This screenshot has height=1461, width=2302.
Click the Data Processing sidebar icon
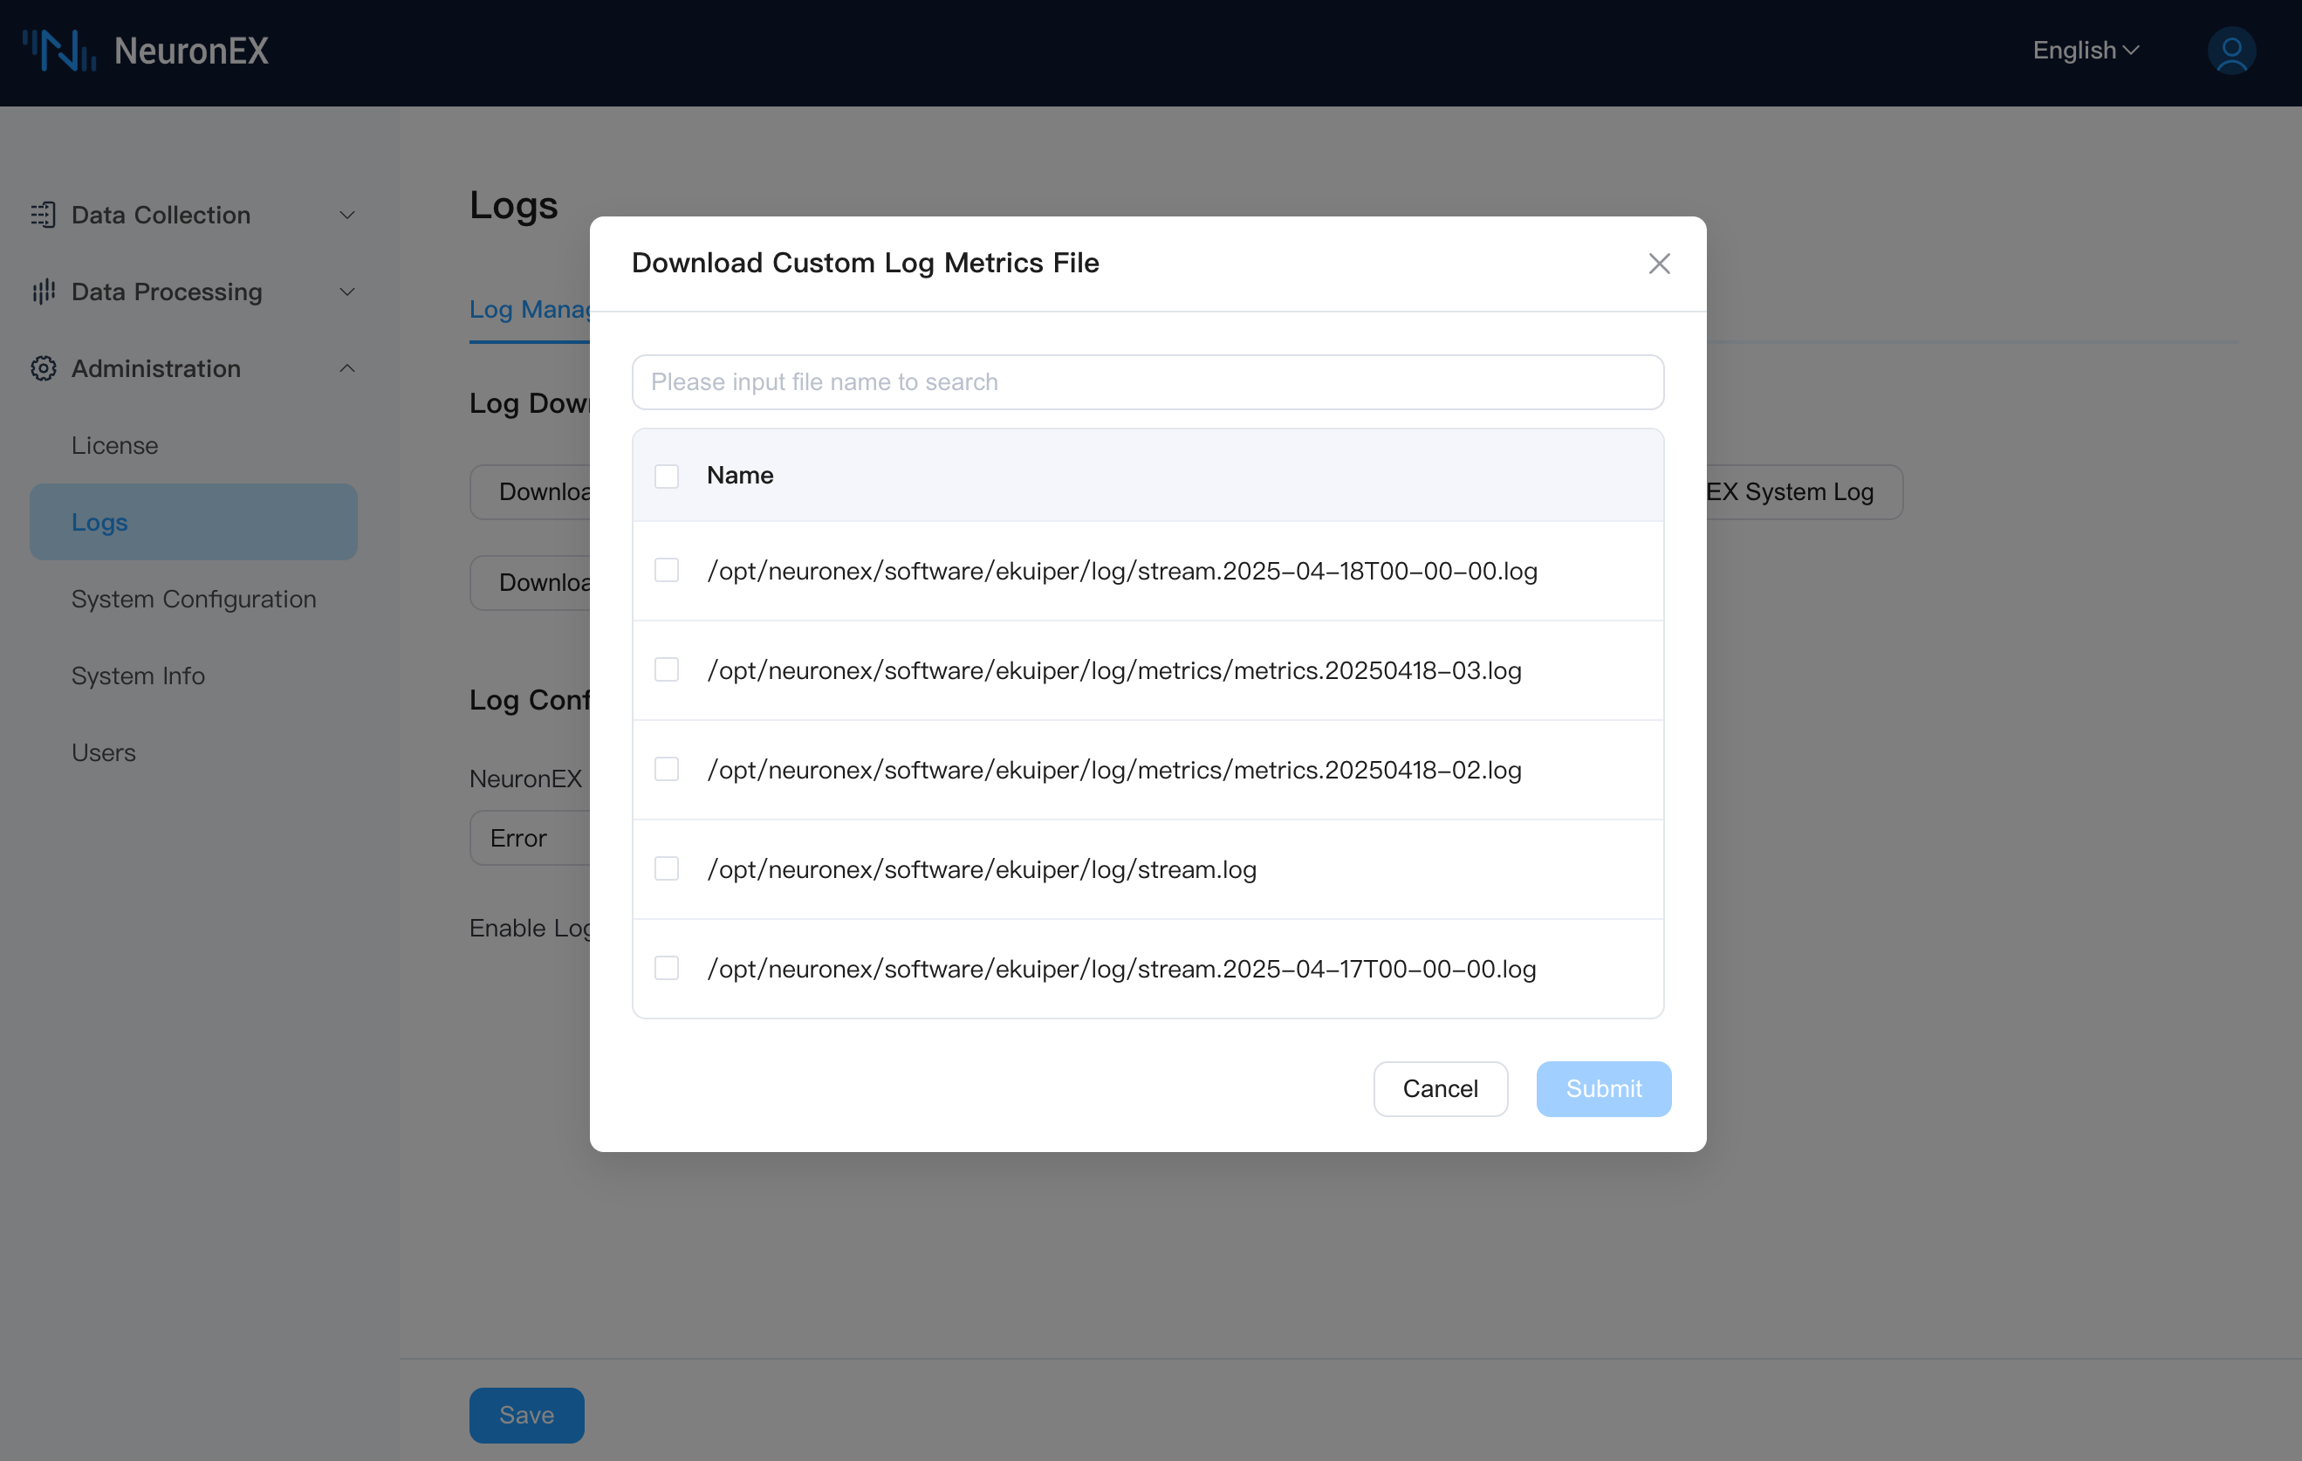coord(43,292)
